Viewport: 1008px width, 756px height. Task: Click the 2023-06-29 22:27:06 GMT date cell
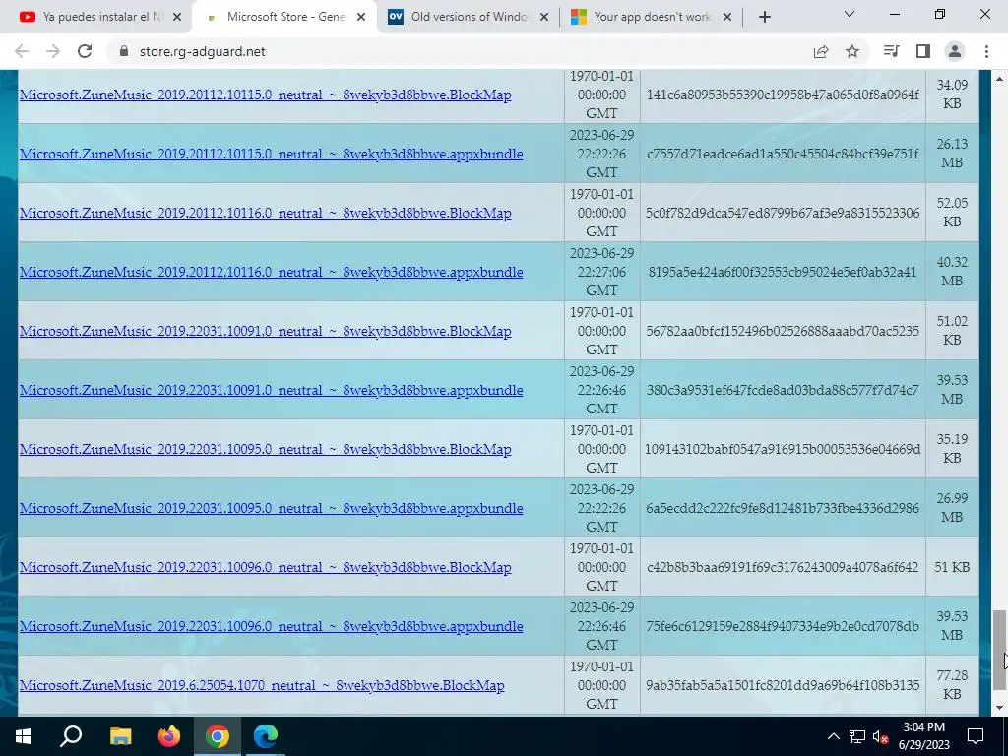pos(601,272)
